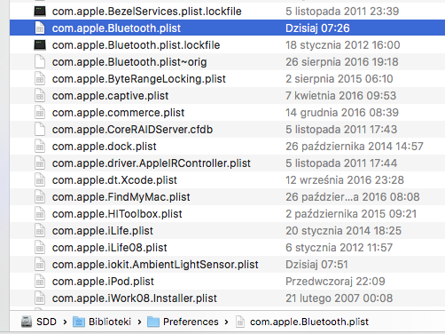Viewport: 445px width, 334px height.
Task: Click the com.apple.dock.plist file icon
Action: click(x=40, y=147)
